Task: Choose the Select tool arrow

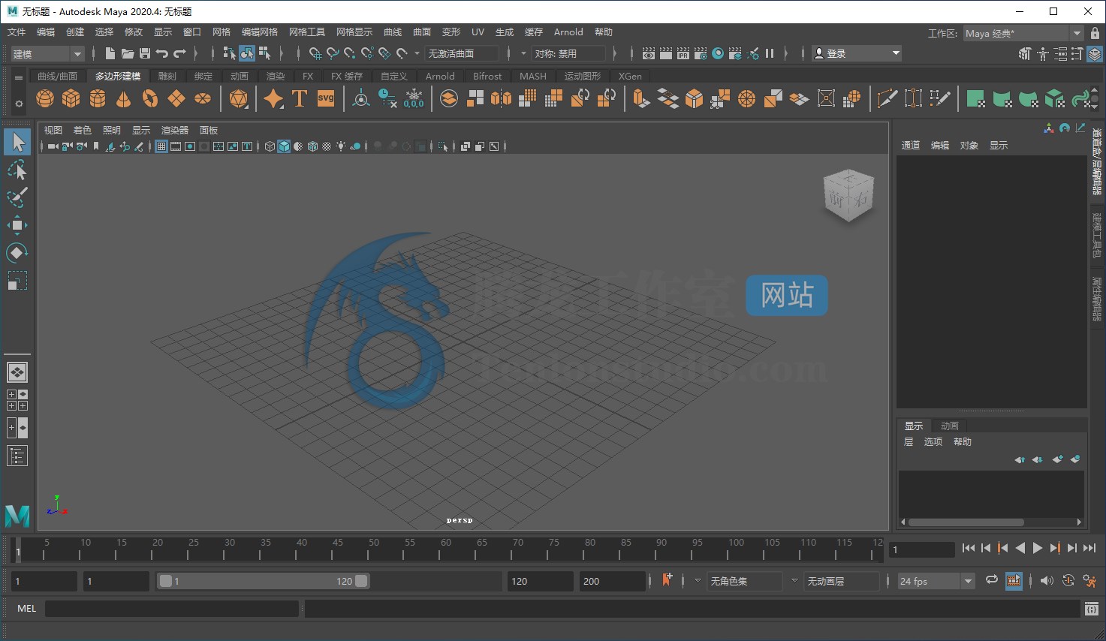Action: (x=17, y=142)
